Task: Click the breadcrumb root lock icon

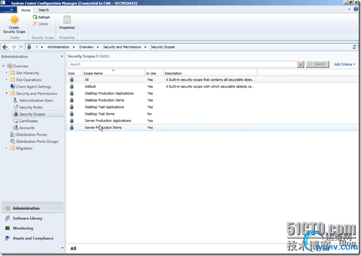Action: pyautogui.click(x=29, y=46)
